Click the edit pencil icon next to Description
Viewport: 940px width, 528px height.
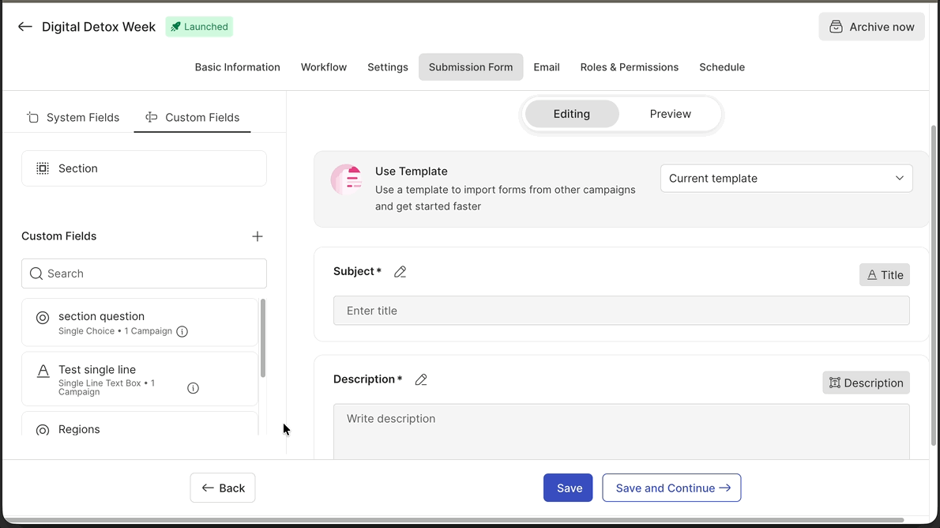tap(421, 380)
